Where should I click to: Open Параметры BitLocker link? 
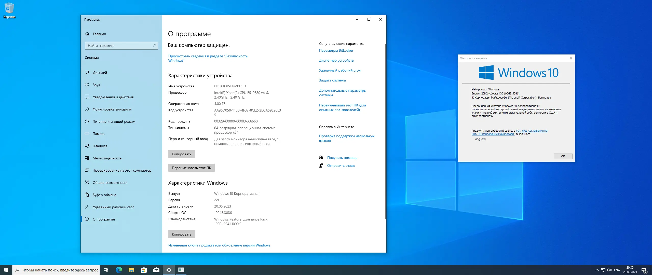tap(336, 50)
